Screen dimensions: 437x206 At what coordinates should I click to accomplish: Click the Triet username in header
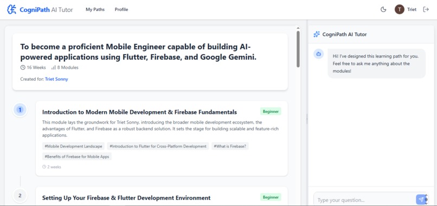[x=412, y=9]
